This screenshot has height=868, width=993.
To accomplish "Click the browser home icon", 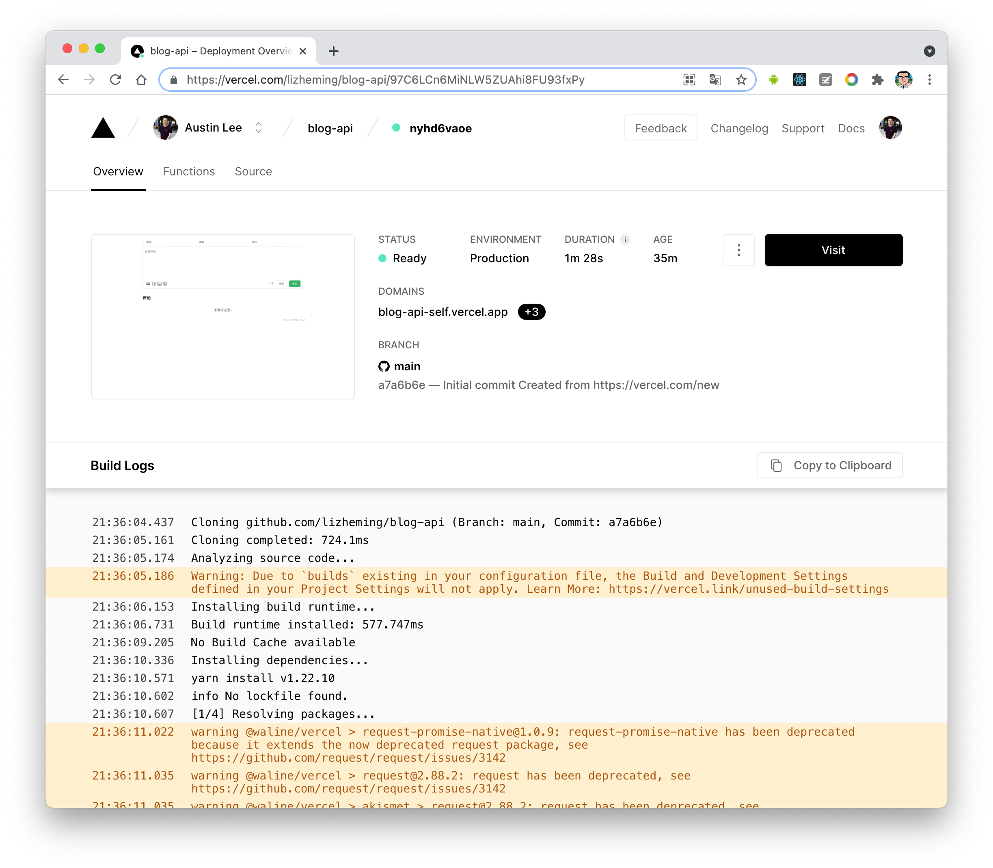I will tap(141, 80).
